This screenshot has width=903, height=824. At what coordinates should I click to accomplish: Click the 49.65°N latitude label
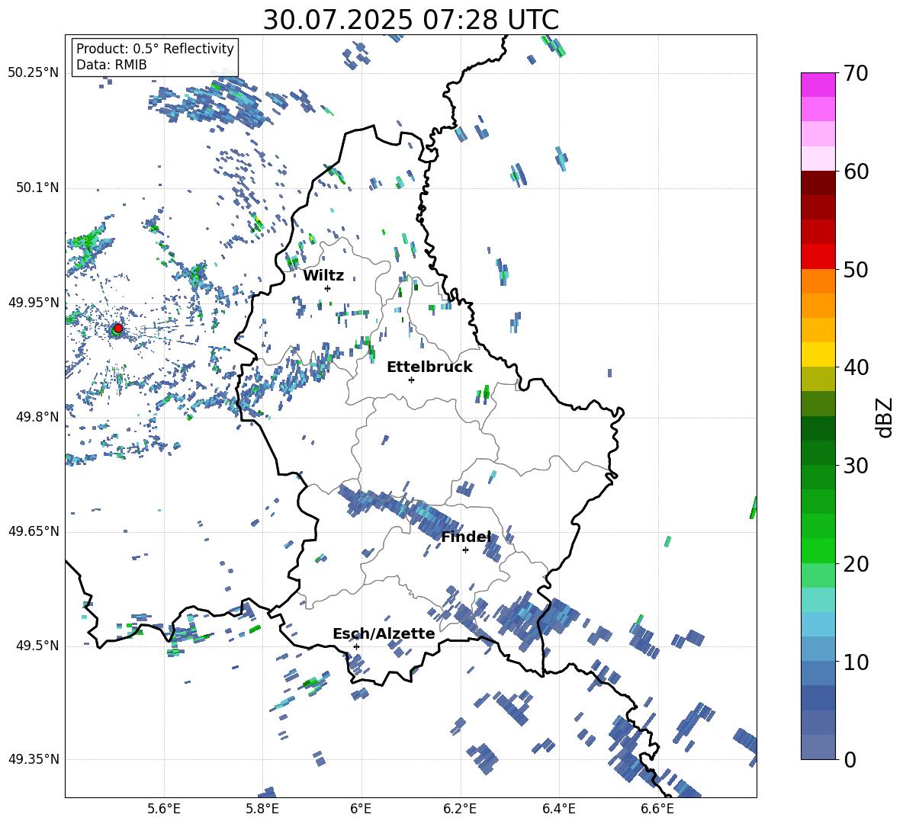click(33, 531)
